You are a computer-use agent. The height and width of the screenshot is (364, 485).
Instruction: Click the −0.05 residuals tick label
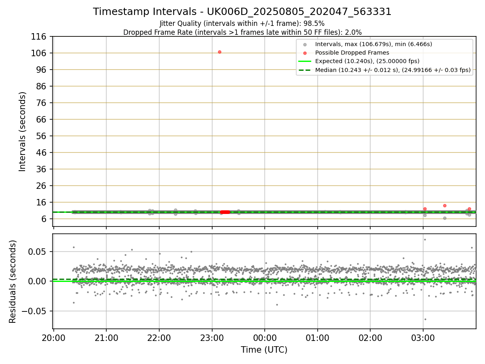click(35, 311)
